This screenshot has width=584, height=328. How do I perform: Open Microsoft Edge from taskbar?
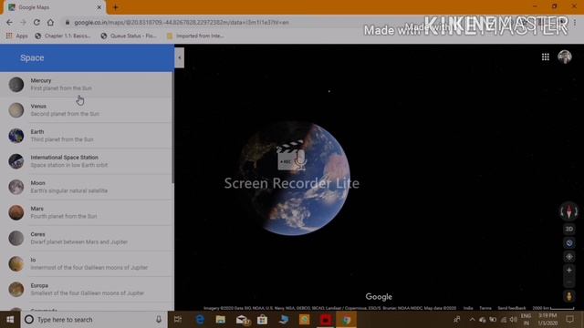click(x=200, y=320)
